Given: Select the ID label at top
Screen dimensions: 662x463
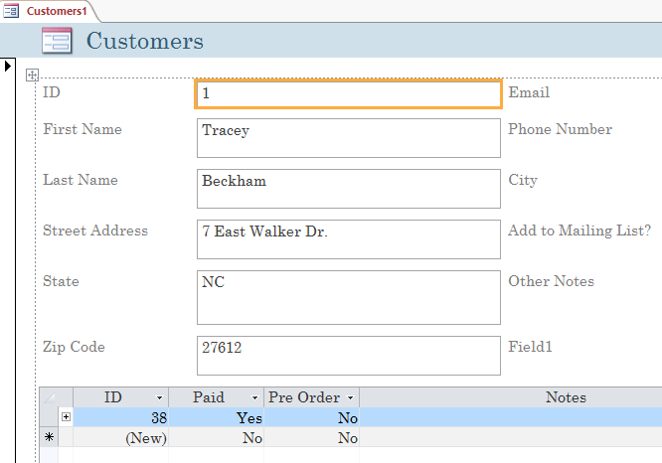Looking at the screenshot, I should (52, 92).
